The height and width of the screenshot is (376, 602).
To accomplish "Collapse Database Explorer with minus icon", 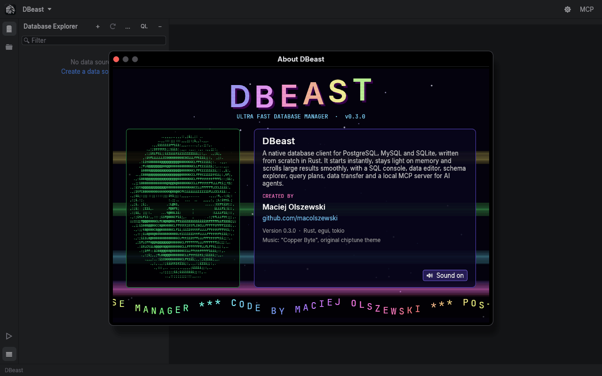I will (x=160, y=27).
